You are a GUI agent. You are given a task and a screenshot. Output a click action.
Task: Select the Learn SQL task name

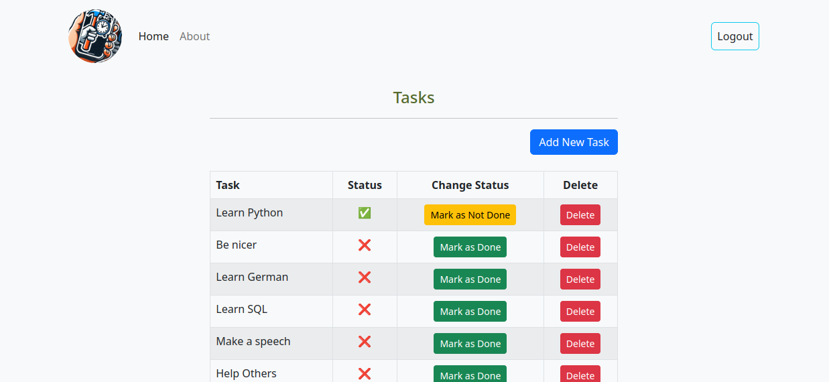[x=241, y=310]
